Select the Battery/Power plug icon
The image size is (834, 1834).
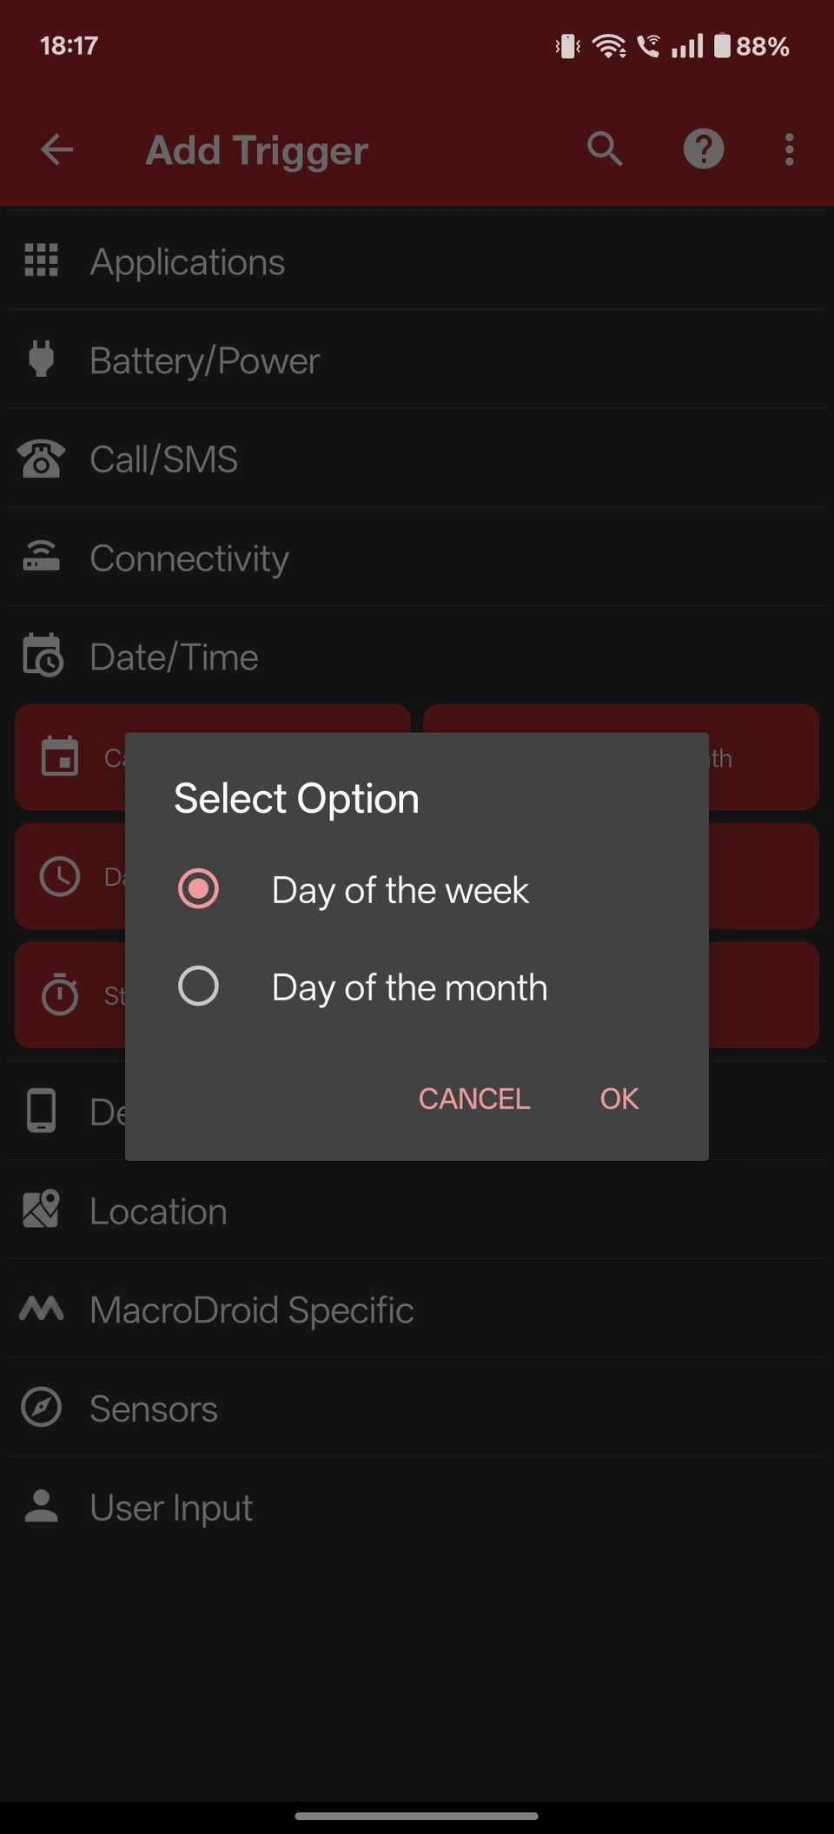pos(40,360)
